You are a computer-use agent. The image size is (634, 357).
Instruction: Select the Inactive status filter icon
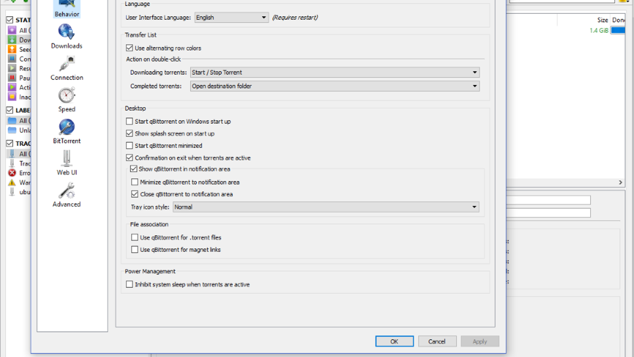[x=12, y=97]
